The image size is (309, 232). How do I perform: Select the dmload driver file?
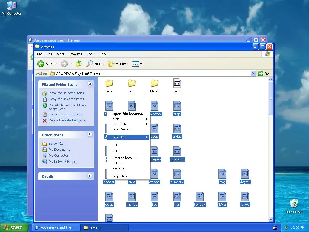154,176
